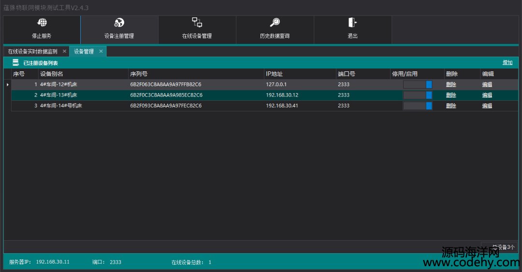522x272 pixels.
Task: Click port 2333 in row 1
Action: [x=344, y=84]
